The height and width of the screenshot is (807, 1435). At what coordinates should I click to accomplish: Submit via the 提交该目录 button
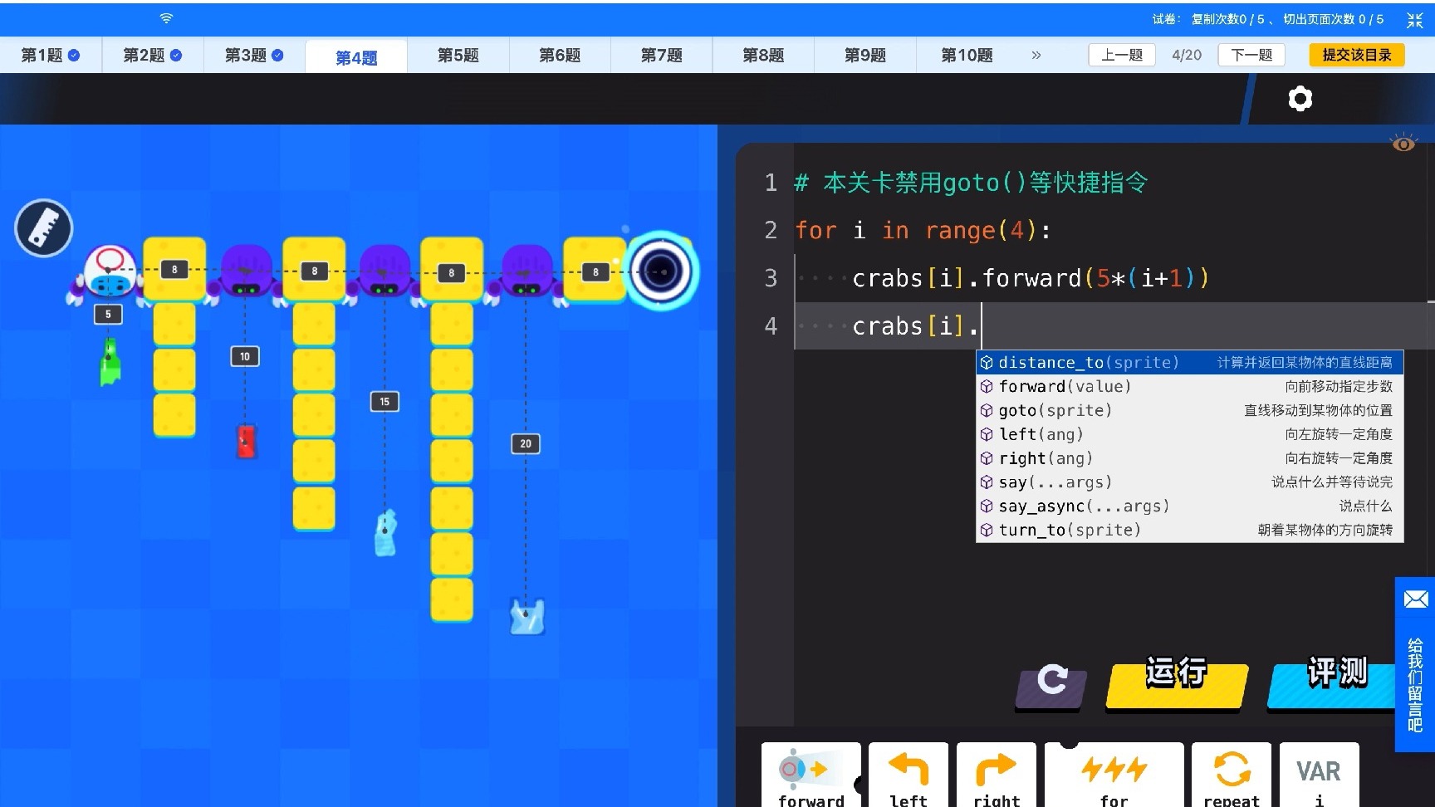coord(1356,55)
